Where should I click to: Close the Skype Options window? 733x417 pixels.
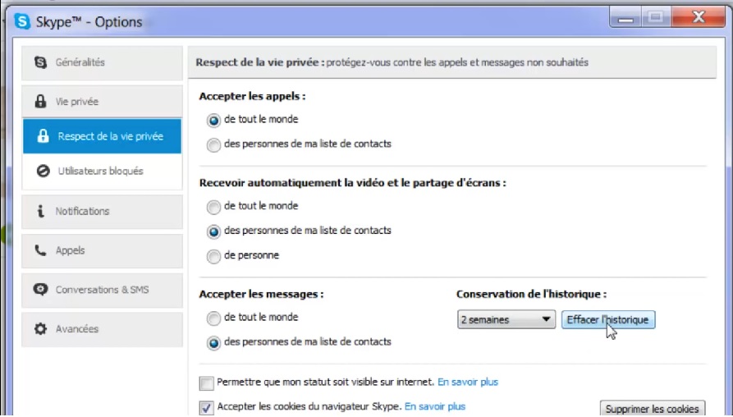[x=699, y=18]
